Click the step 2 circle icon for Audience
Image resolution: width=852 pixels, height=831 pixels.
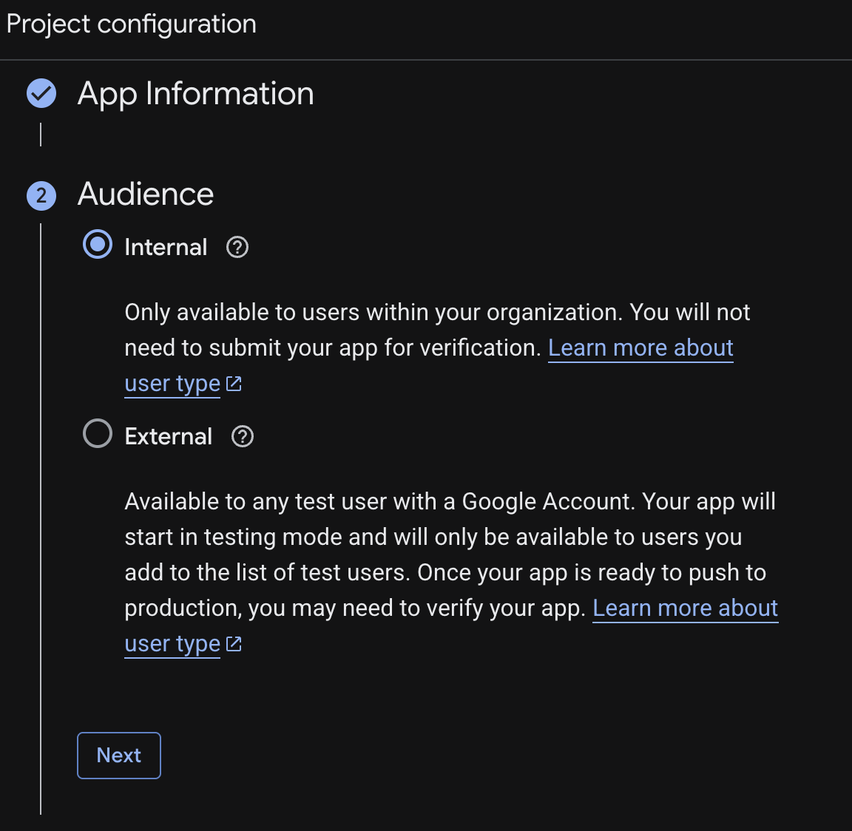[x=41, y=195]
